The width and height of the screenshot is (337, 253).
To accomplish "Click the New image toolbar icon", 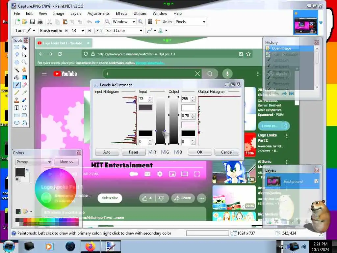I will pyautogui.click(x=18, y=22).
